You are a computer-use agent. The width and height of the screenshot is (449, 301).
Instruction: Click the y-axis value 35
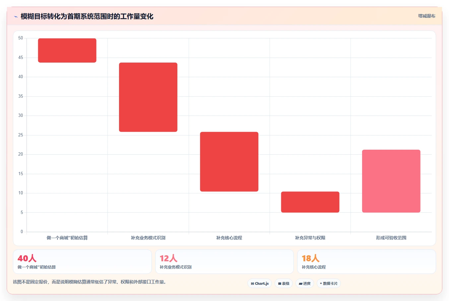[21, 96]
